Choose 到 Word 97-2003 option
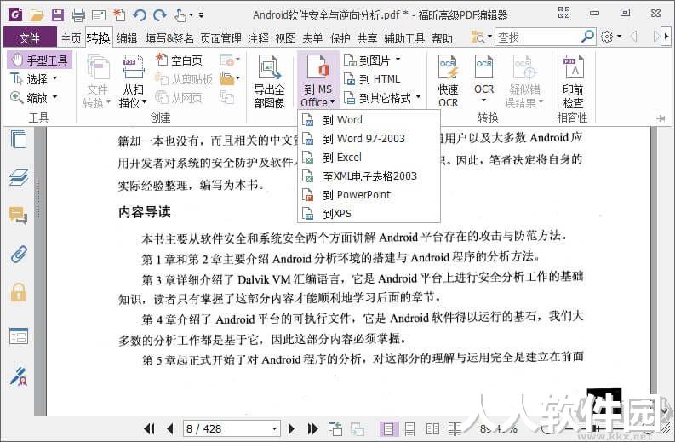Image resolution: width=675 pixels, height=442 pixels. click(369, 138)
